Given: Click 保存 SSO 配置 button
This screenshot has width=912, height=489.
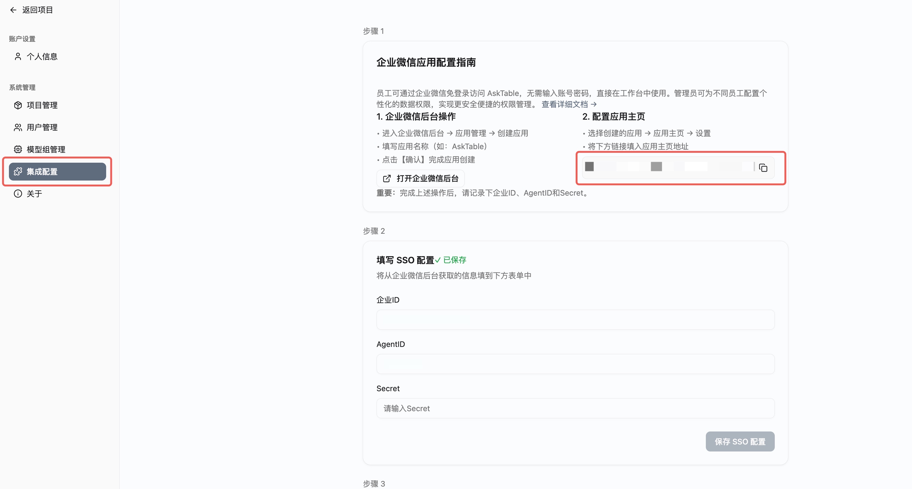Looking at the screenshot, I should coord(740,441).
